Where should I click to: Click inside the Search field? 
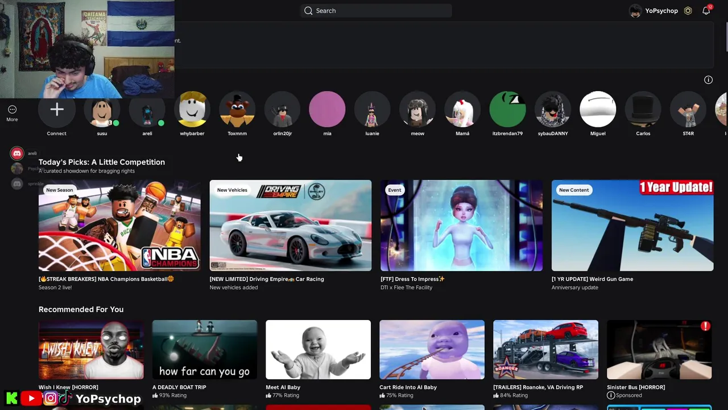tap(377, 11)
